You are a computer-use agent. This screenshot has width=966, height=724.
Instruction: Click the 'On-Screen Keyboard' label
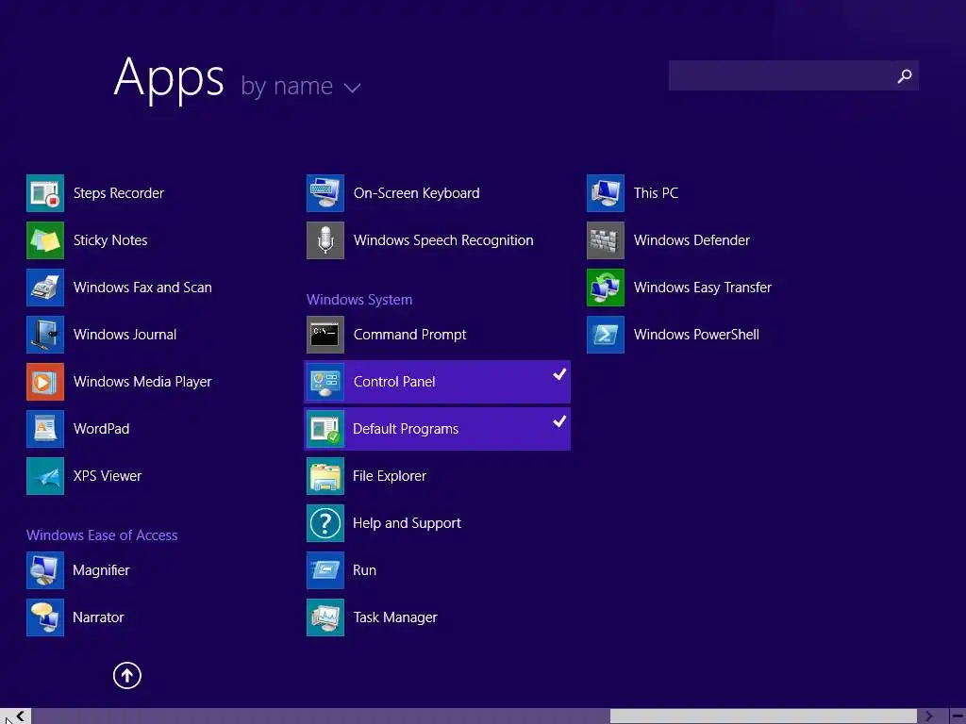[x=416, y=193]
